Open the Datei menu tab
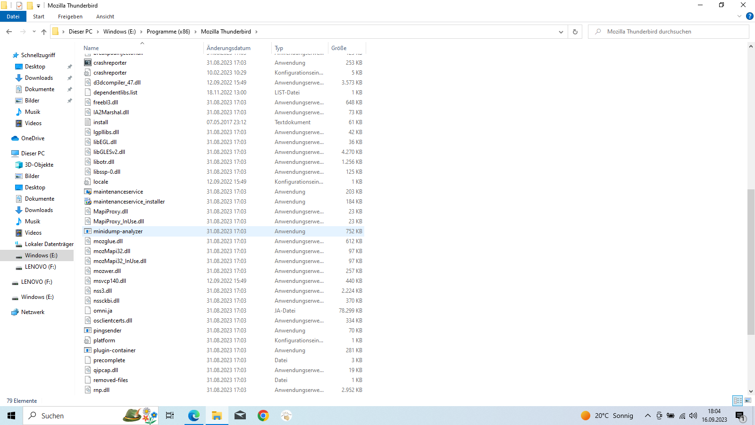755x425 pixels. tap(13, 17)
